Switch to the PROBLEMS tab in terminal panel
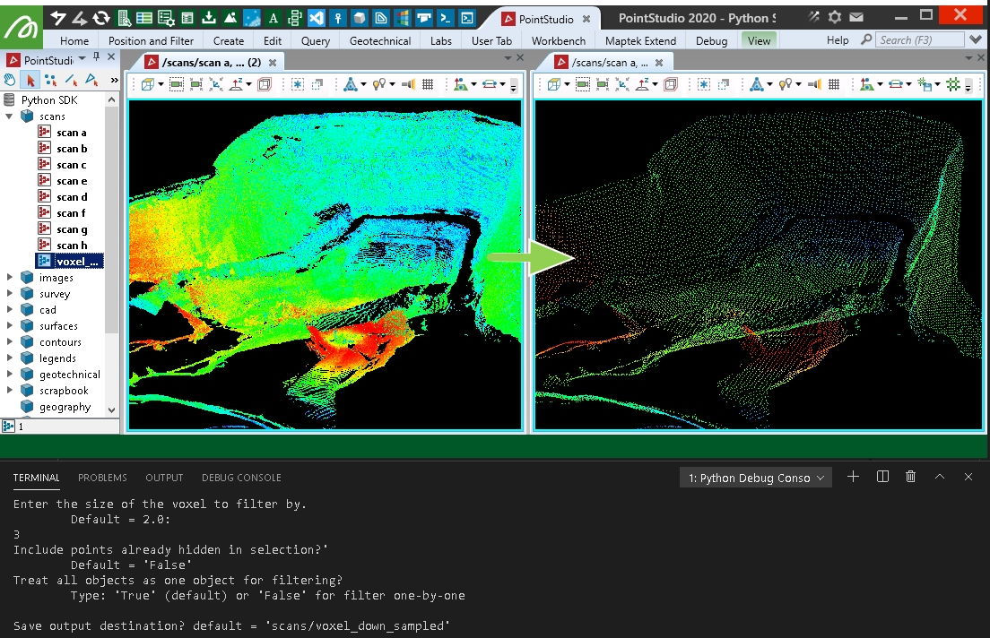990x638 pixels. point(102,478)
